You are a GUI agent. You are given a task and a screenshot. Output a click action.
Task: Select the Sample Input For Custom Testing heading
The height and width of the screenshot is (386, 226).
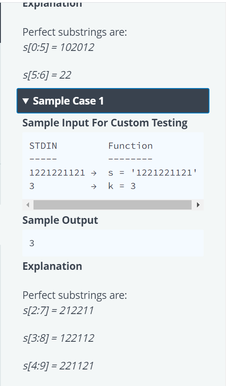tap(105, 123)
